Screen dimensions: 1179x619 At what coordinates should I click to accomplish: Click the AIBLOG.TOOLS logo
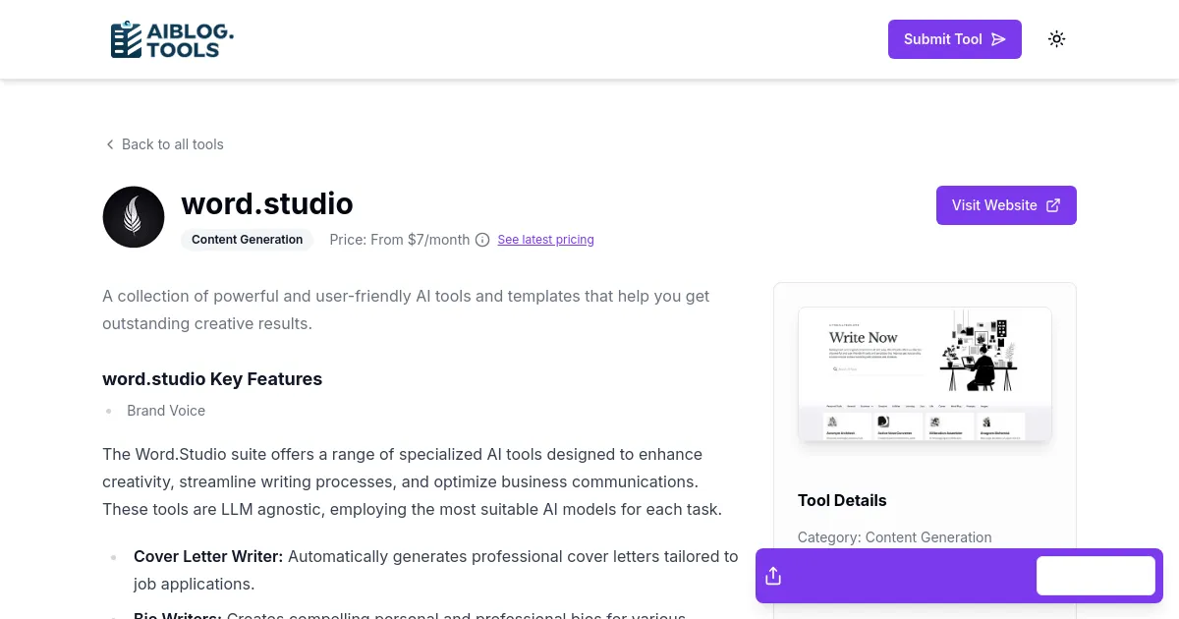tap(172, 39)
